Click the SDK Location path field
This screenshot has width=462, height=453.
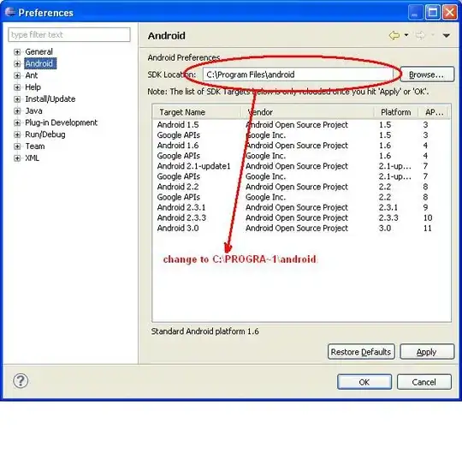pos(298,75)
